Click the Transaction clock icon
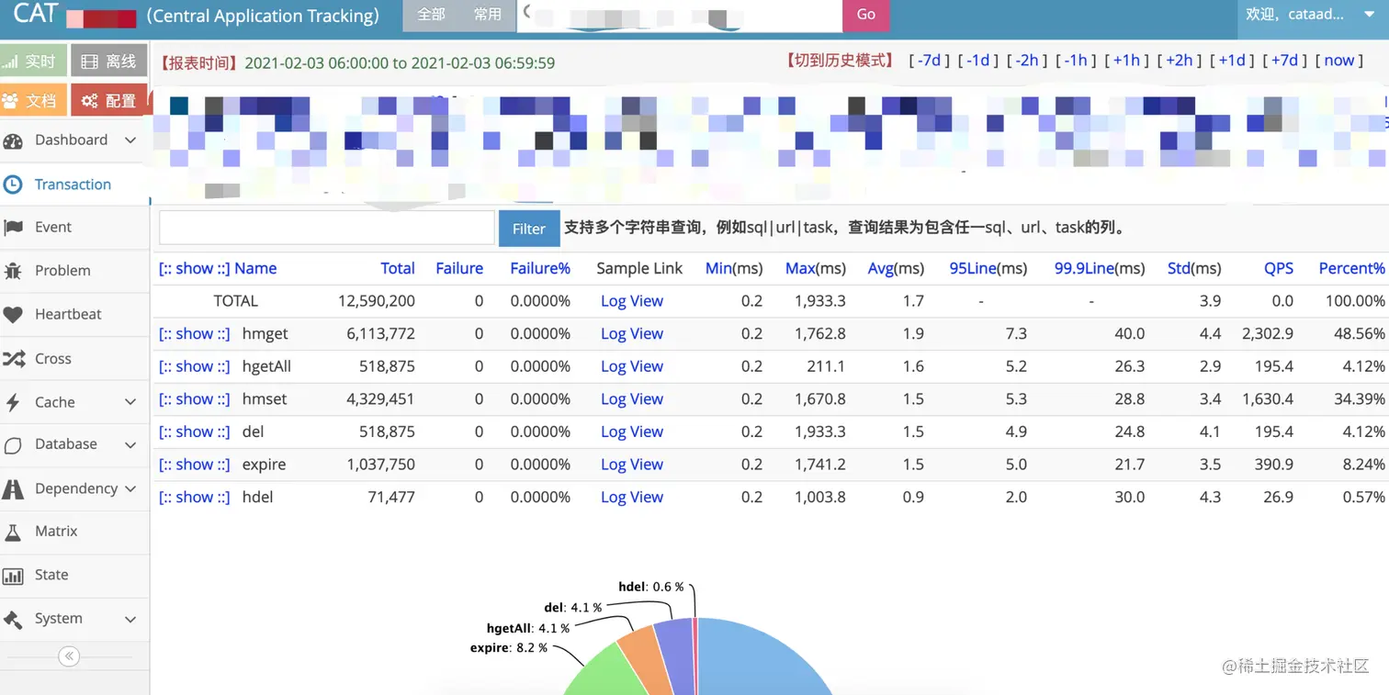 [x=13, y=185]
